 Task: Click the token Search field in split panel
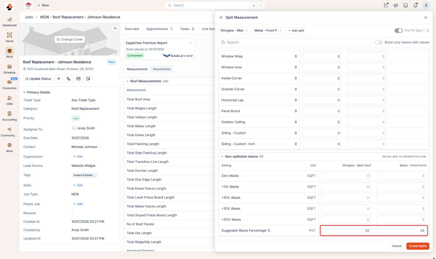point(295,42)
